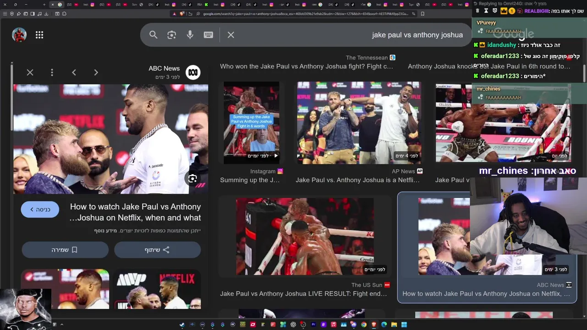Open the Instagram 'Summing up the...' video thumbnail
Image resolution: width=587 pixels, height=330 pixels.
[x=251, y=123]
